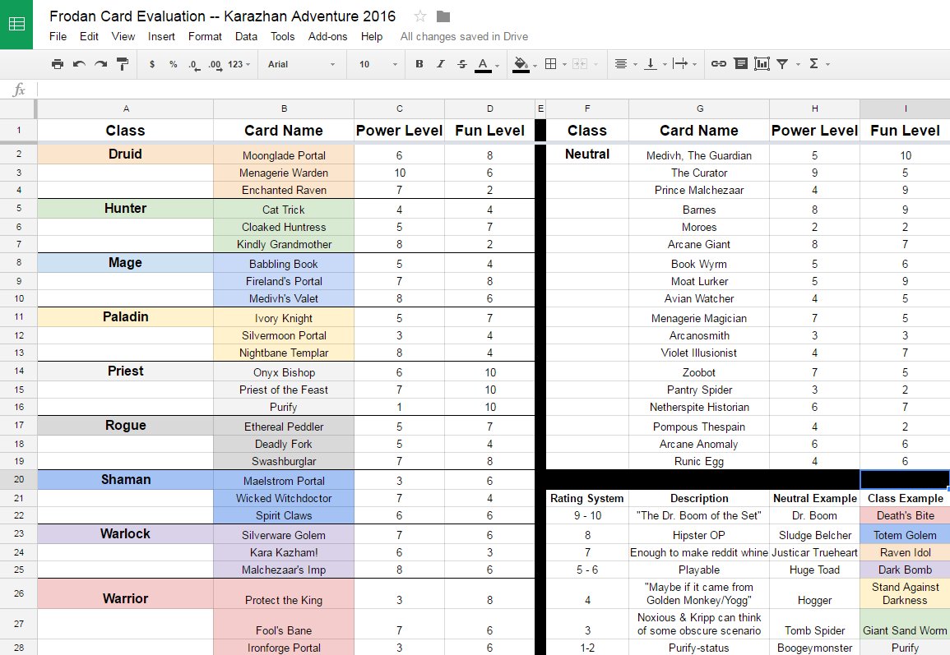Viewport: 950px width, 655px height.
Task: Click the Filter icon
Action: click(x=783, y=63)
